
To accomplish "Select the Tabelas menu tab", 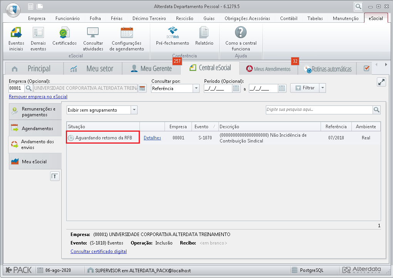I will (315, 18).
